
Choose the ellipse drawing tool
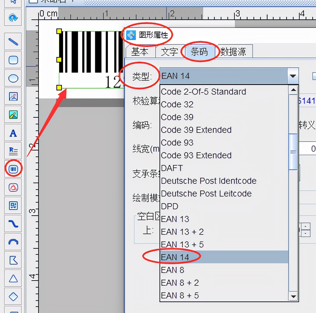pos(13,78)
